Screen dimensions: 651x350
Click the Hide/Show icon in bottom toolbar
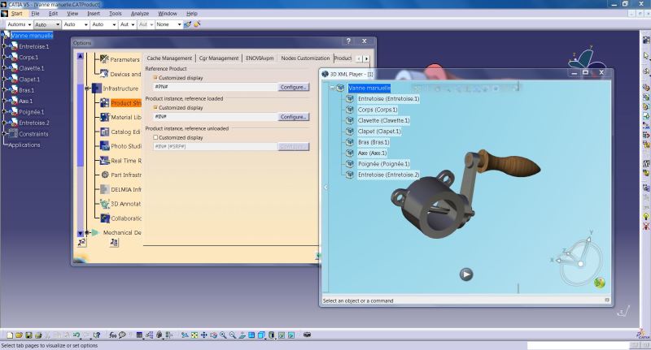[x=282, y=335]
